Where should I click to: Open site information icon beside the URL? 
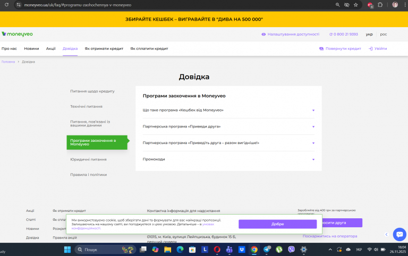pos(18,5)
